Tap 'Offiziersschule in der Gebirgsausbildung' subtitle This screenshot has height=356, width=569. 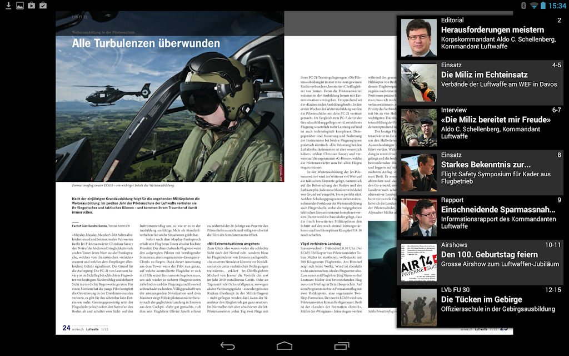tap(498, 309)
